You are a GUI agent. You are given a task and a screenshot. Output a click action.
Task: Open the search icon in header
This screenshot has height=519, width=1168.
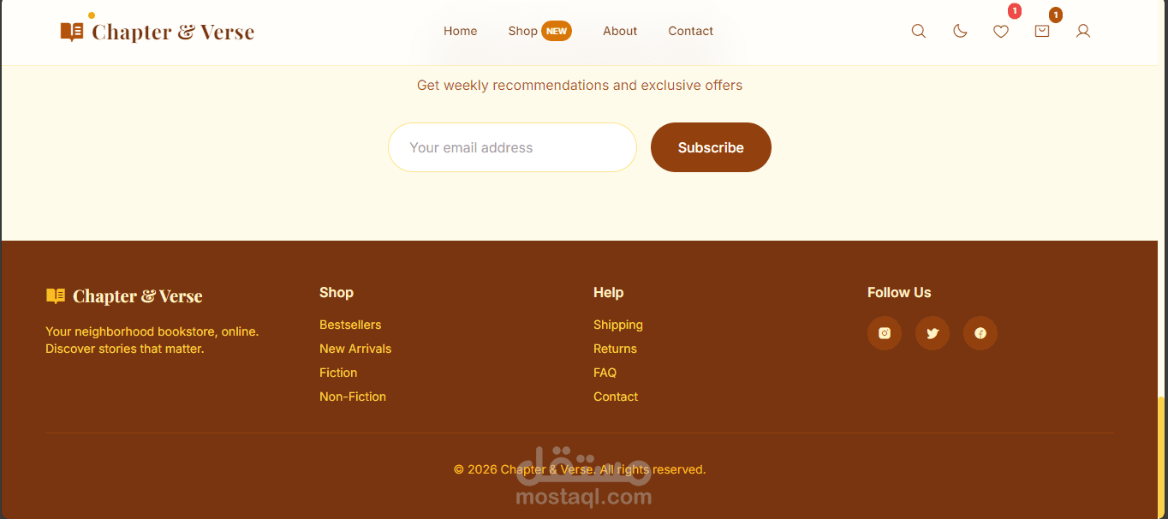pos(919,31)
